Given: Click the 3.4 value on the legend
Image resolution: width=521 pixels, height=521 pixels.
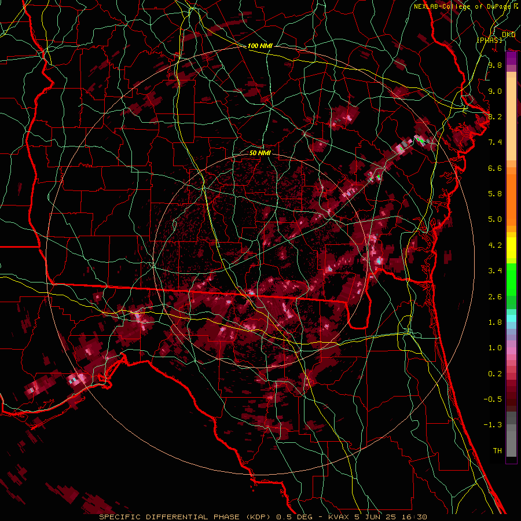Looking at the screenshot, I should tap(495, 271).
